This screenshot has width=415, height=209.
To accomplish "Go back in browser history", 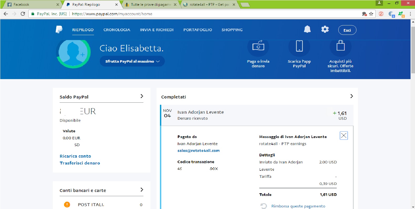I will pos(6,14).
